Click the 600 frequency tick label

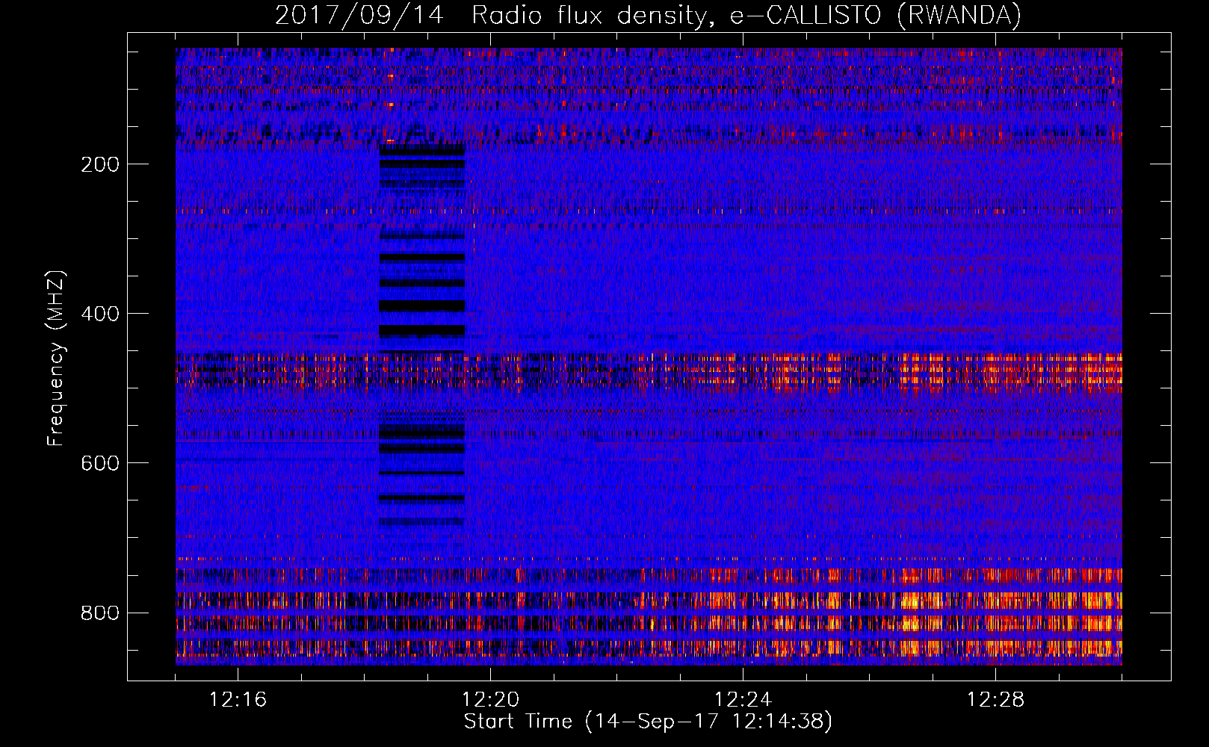[x=100, y=464]
